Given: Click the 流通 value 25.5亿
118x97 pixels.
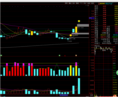Looking at the screenshot, I should 116,41.
